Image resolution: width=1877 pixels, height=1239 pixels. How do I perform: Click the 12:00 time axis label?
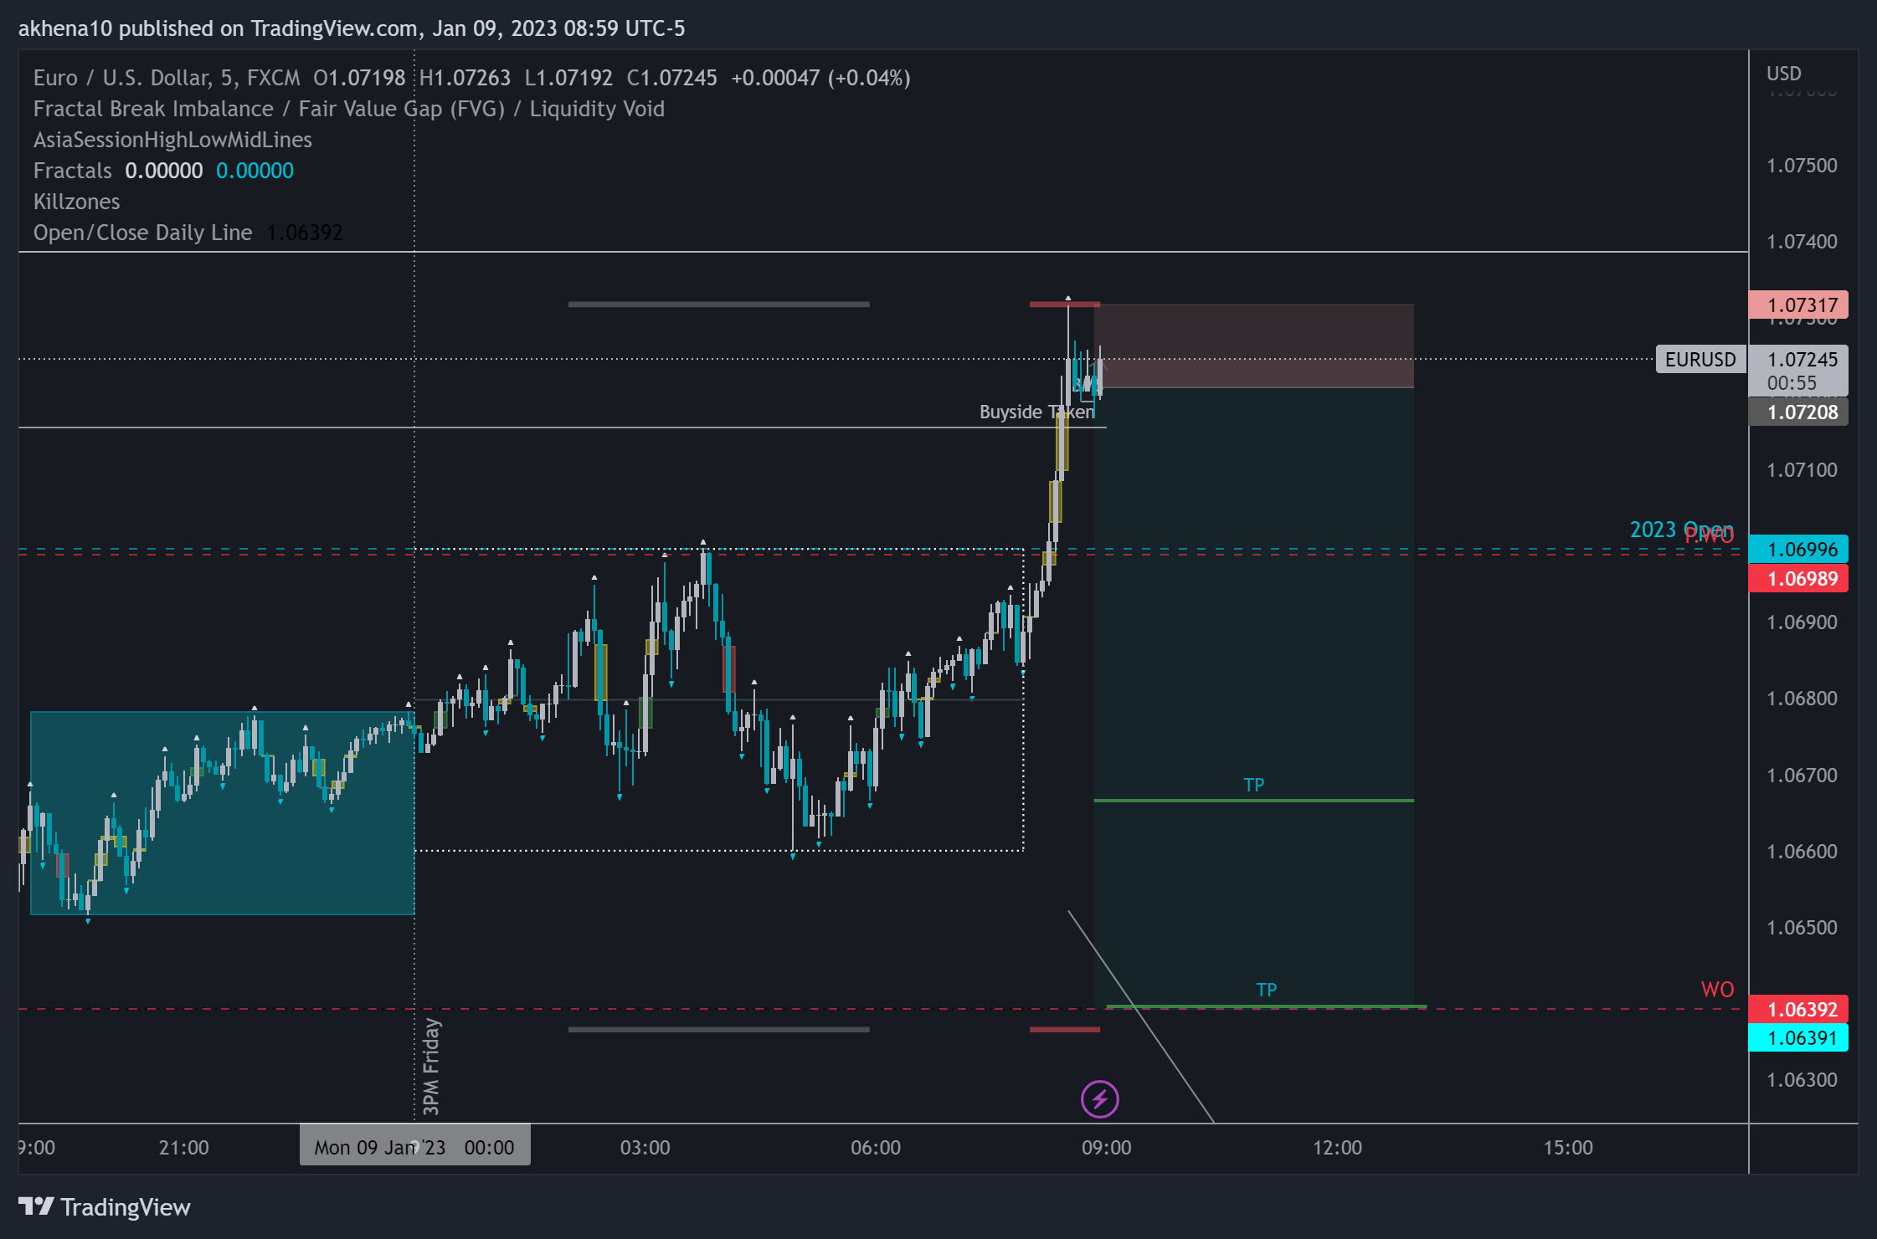point(1337,1148)
